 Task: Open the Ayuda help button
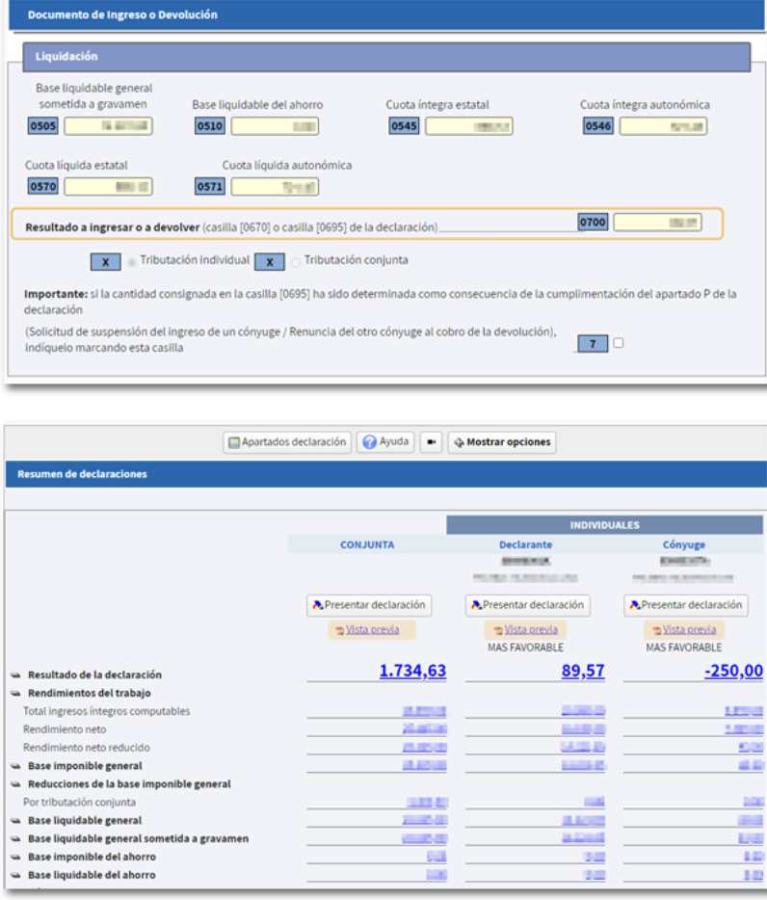385,442
